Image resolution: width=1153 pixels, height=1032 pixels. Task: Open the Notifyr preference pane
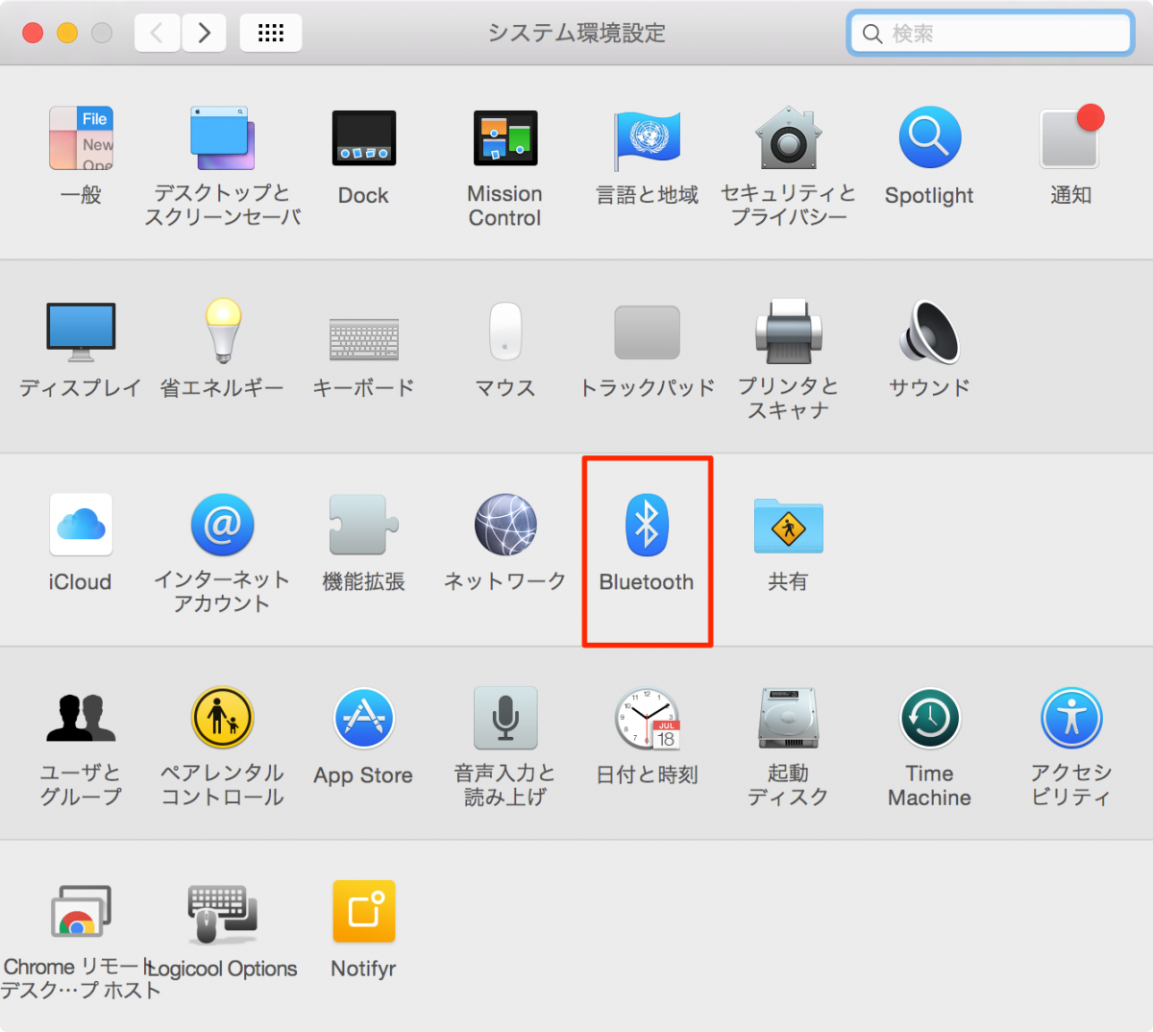pos(363,910)
